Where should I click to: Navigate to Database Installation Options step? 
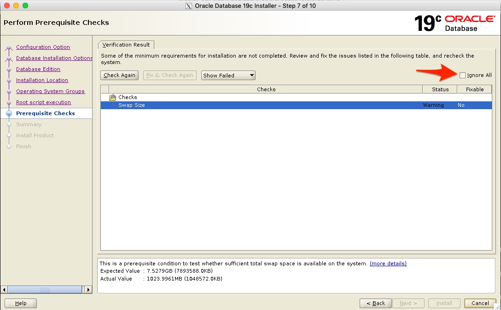click(54, 58)
